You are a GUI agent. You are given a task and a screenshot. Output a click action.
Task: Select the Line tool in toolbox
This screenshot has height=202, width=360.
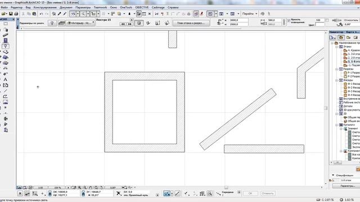(5, 91)
